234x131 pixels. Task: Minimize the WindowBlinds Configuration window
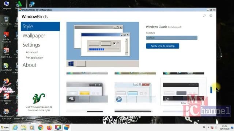(x=208, y=10)
